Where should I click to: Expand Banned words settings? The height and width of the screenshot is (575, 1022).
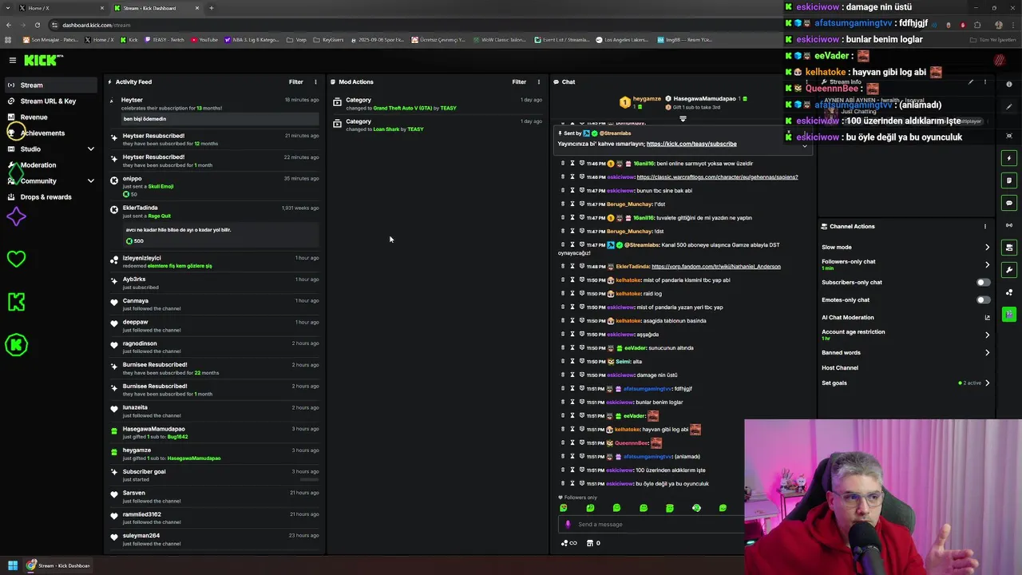(987, 352)
